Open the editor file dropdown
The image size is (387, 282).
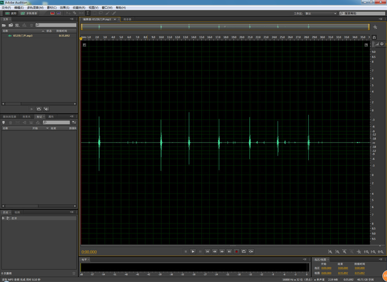(x=115, y=19)
